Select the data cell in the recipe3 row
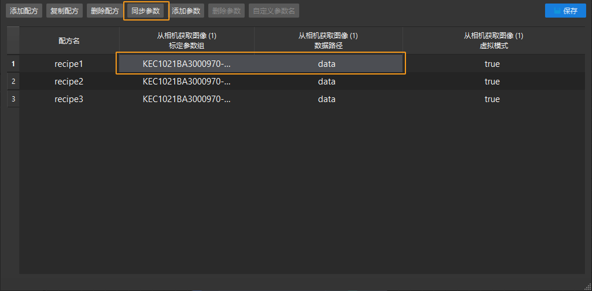Screen dimensions: 592x291 coord(328,99)
